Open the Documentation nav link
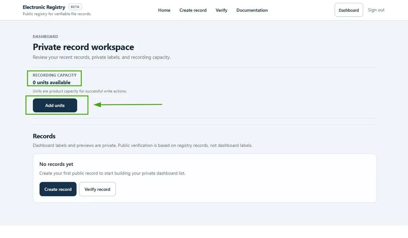 tap(252, 10)
